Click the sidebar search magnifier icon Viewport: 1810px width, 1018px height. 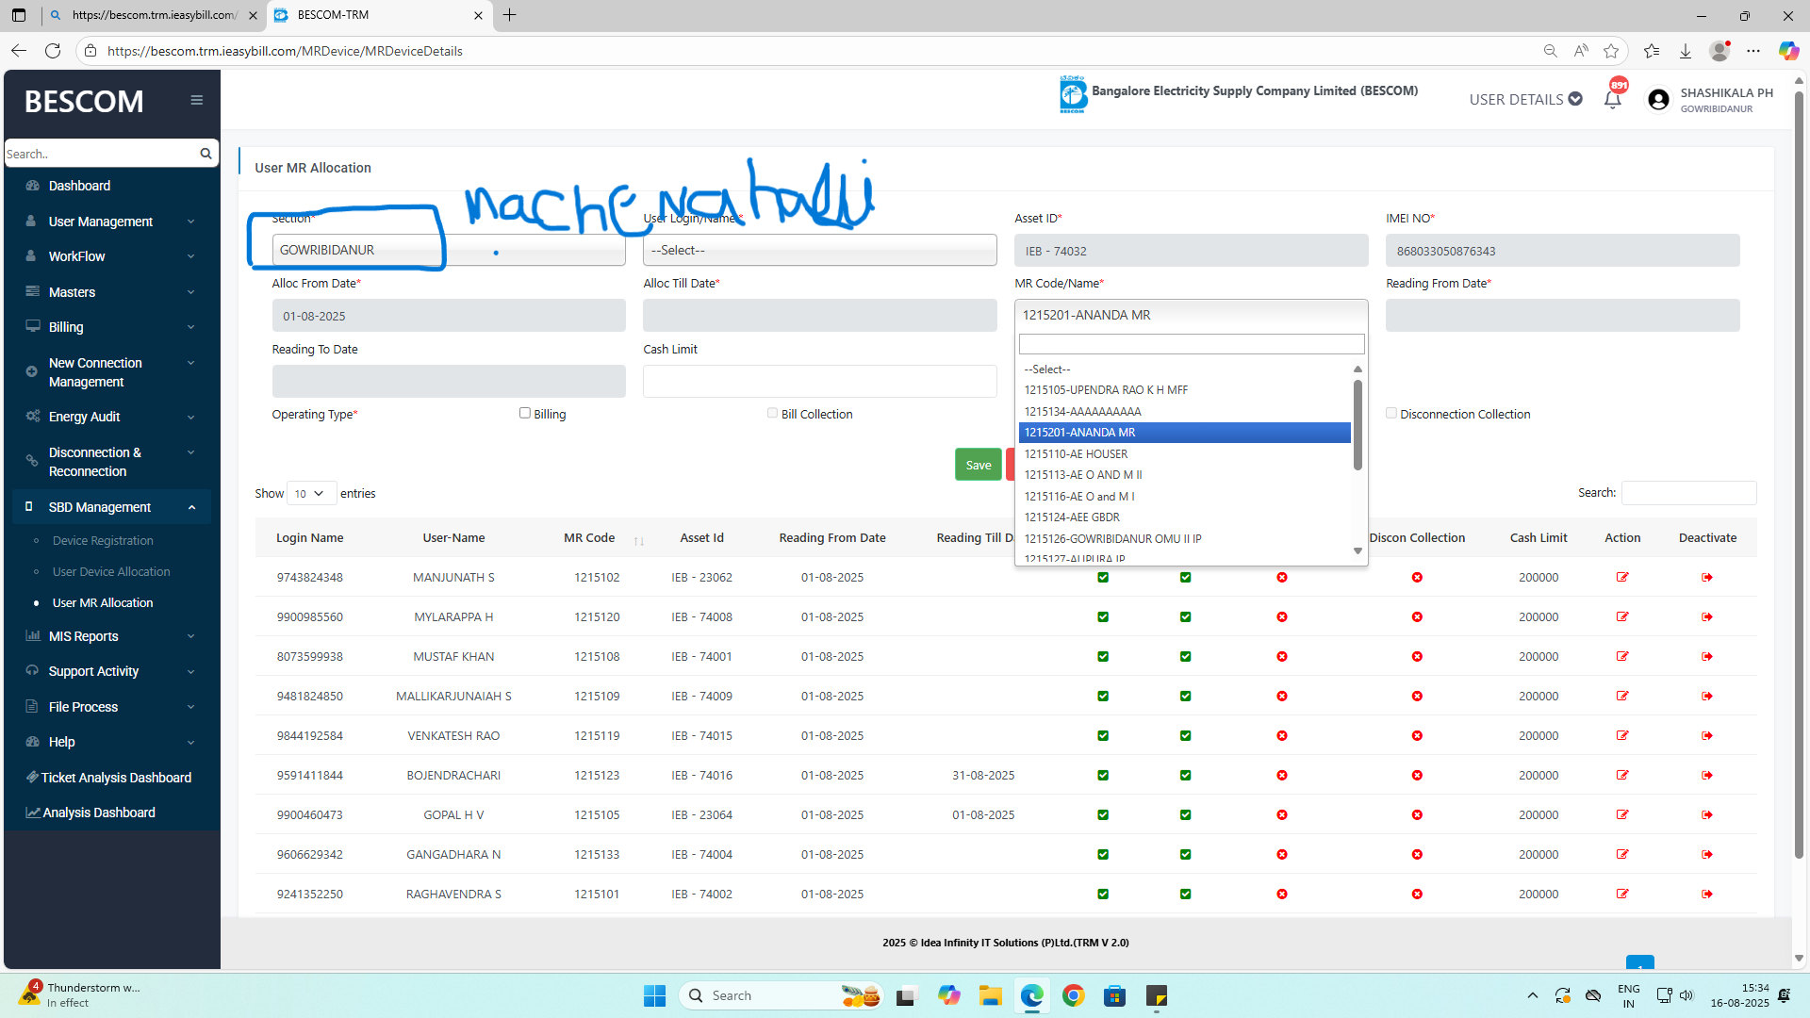coord(206,154)
